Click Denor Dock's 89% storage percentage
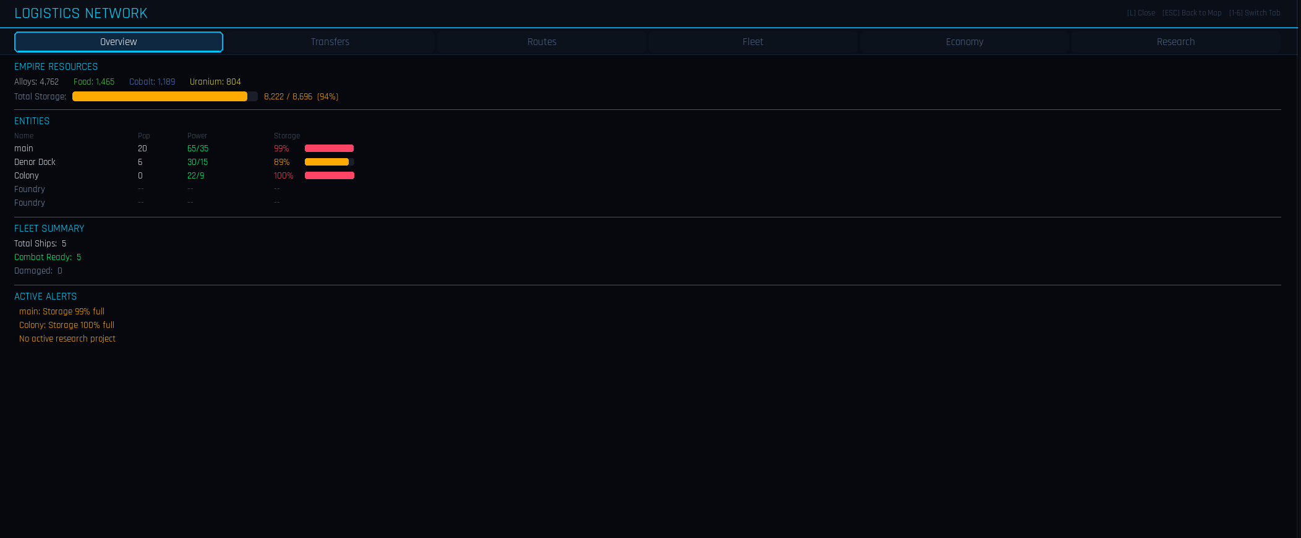 pyautogui.click(x=282, y=162)
